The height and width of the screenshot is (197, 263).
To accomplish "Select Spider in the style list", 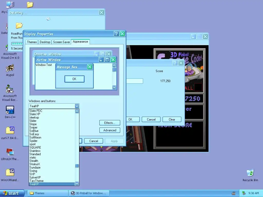I will pyautogui.click(x=52, y=141).
